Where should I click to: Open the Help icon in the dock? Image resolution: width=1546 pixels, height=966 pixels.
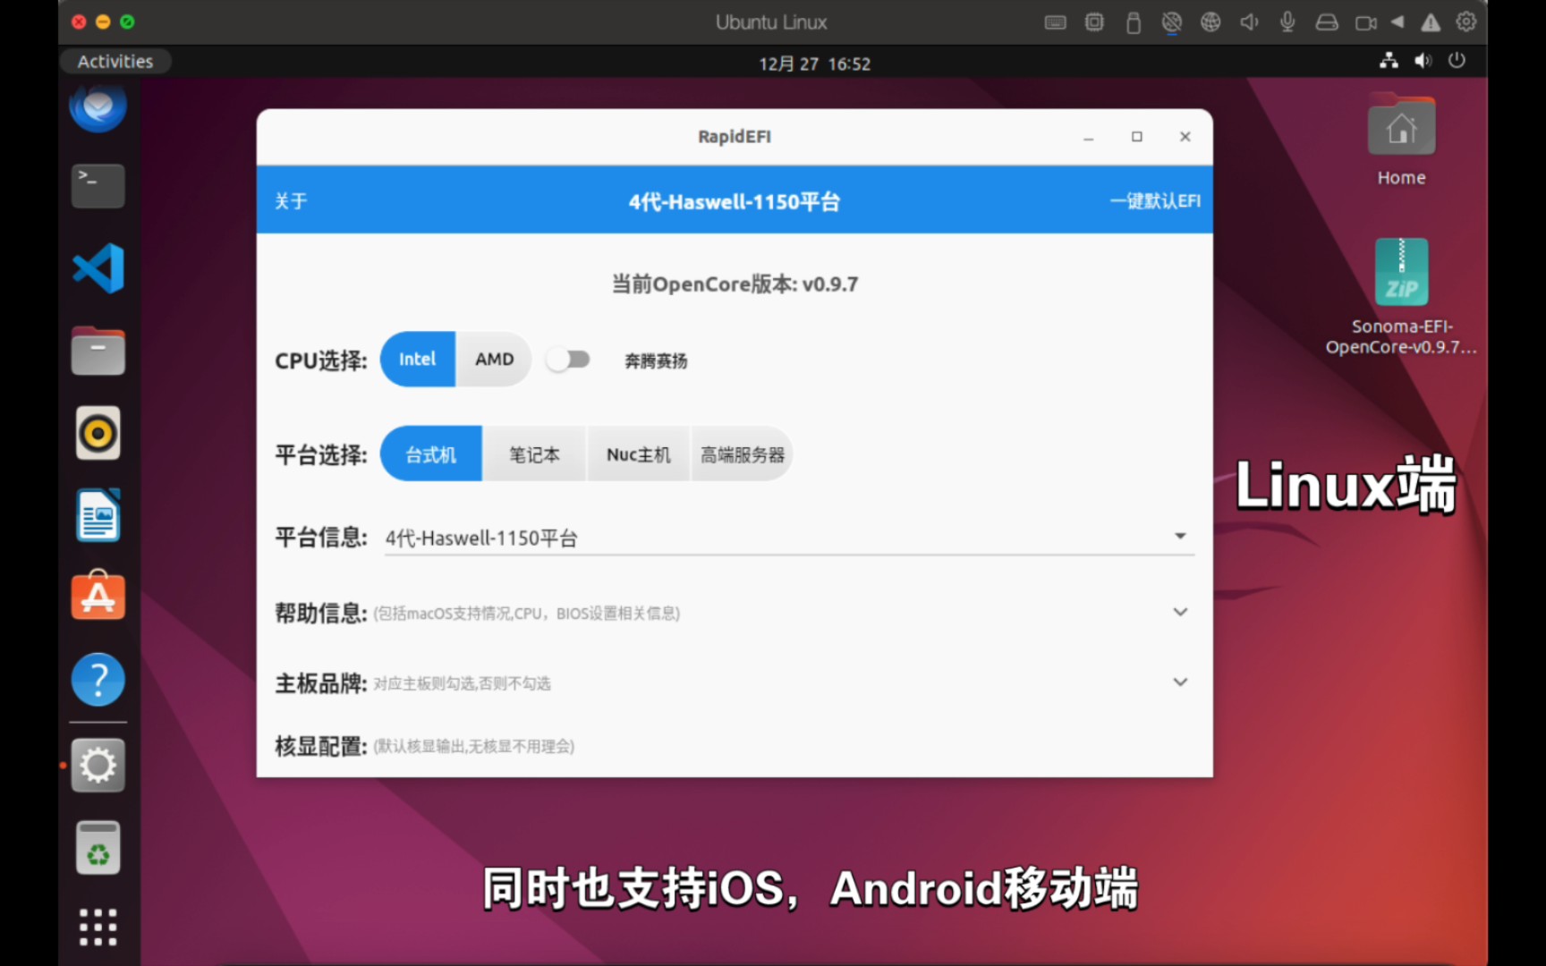pos(98,680)
